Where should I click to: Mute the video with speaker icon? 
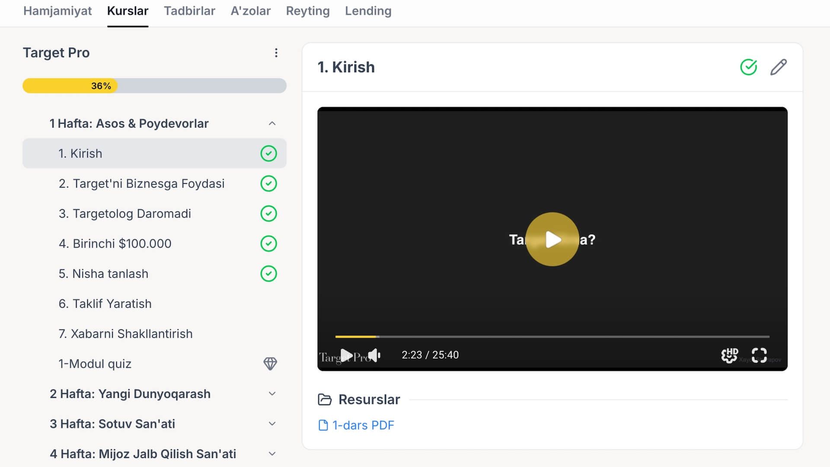(x=374, y=355)
